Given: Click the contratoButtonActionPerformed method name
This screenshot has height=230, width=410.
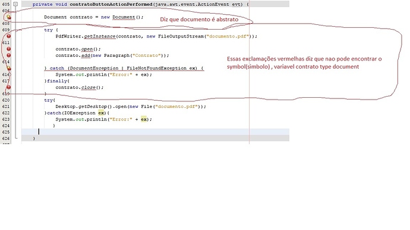Looking at the screenshot, I should tap(111, 4).
